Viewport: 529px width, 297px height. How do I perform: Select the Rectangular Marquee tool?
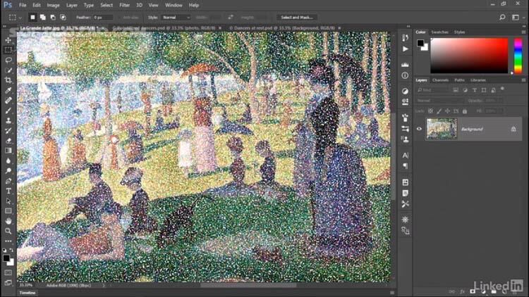pyautogui.click(x=8, y=50)
